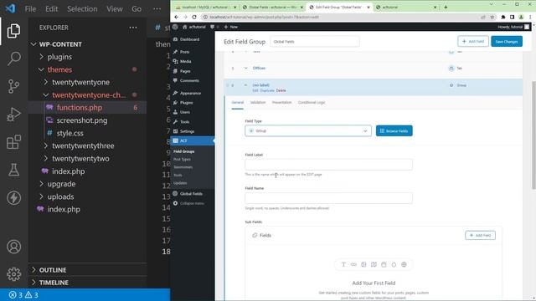
Task: Bookmark this page with the star icon
Action: [492, 17]
